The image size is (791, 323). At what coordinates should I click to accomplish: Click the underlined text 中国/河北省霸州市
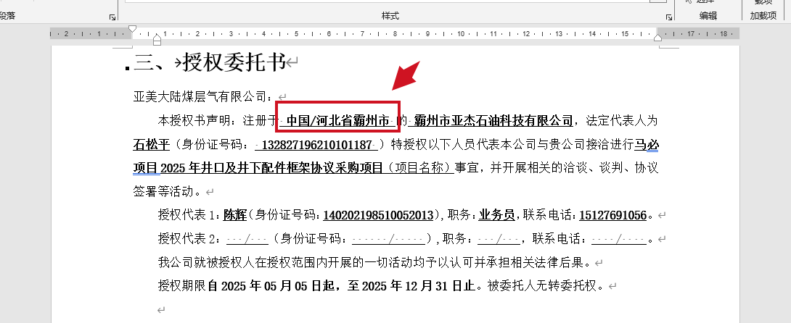click(x=338, y=121)
